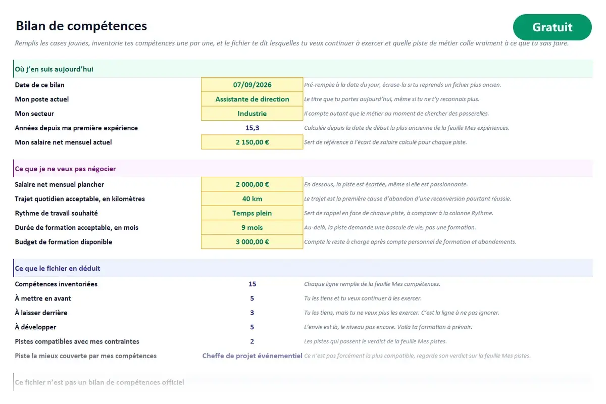Viewport: 606px width, 404px height.
Task: Select Budget de formation disponible label
Action: pyautogui.click(x=64, y=242)
